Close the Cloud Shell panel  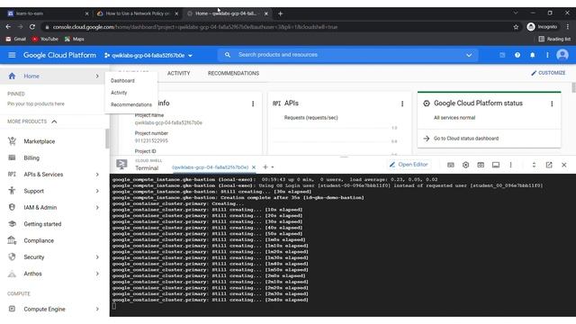[564, 165]
